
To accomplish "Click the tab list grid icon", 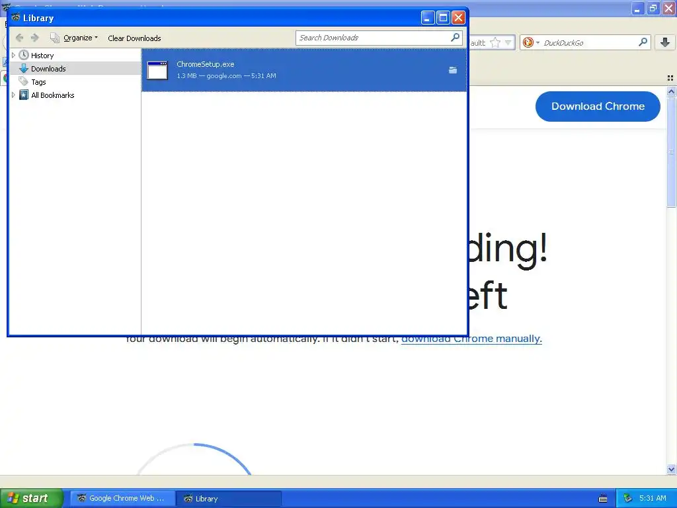I will [x=670, y=78].
